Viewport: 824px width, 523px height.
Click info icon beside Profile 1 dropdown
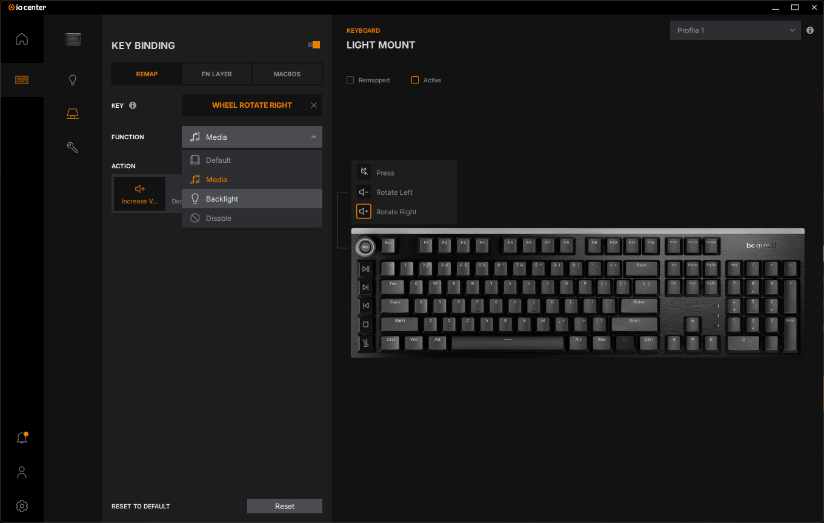coord(810,30)
